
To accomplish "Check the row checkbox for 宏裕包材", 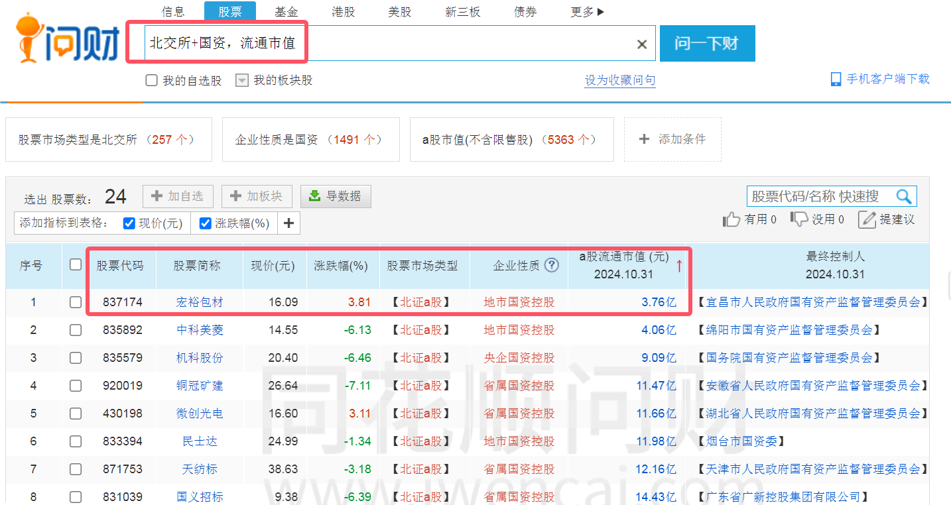I will coord(76,302).
